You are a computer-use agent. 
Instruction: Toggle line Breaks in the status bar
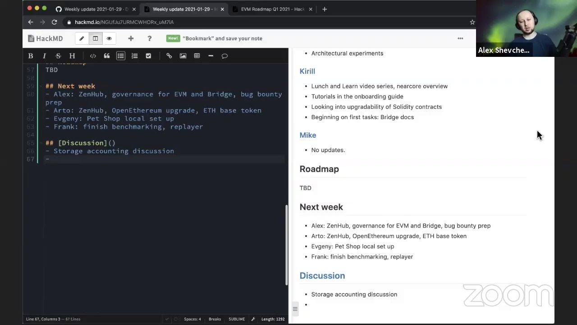pos(215,319)
